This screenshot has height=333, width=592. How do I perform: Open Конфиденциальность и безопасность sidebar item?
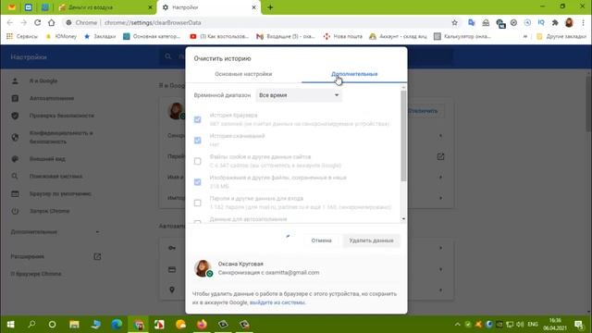(x=61, y=138)
